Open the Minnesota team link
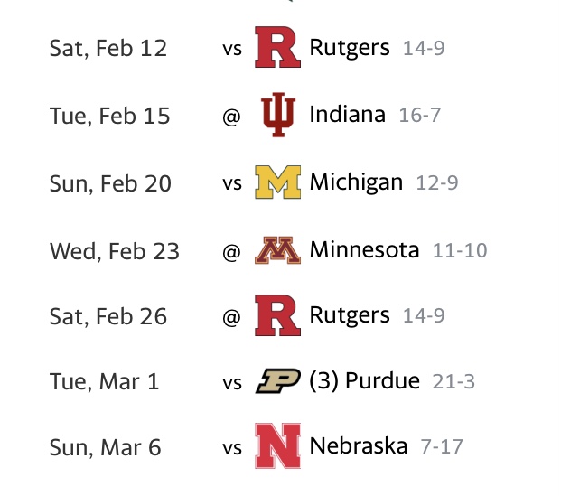The height and width of the screenshot is (496, 561). tap(364, 248)
